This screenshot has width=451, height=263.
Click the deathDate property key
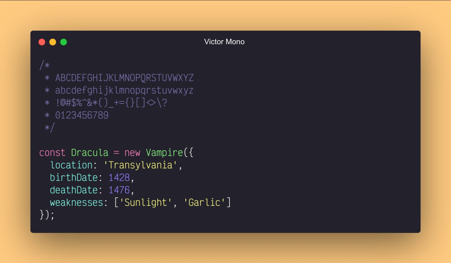(x=74, y=190)
